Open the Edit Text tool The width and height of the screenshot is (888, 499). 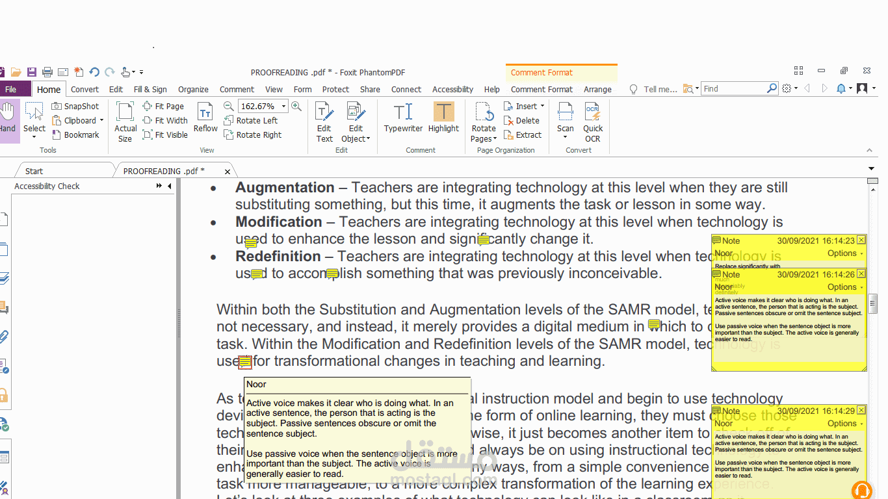tap(324, 122)
